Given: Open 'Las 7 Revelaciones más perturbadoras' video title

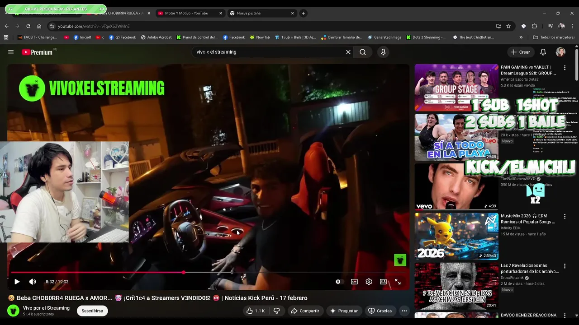Looking at the screenshot, I should 530,269.
